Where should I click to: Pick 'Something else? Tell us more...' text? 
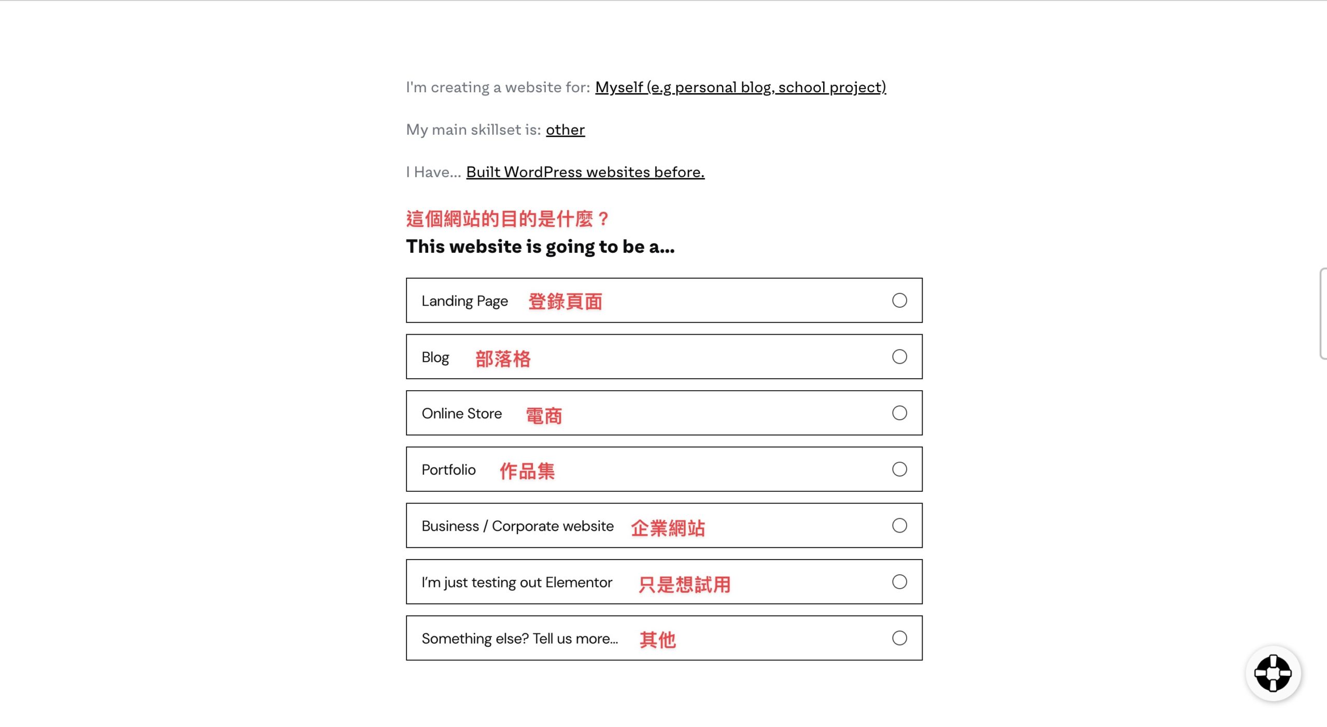coord(519,638)
